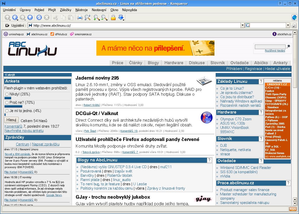Submit the poll vote with Hlasuj button
This screenshot has width=299, height=214.
point(11,120)
